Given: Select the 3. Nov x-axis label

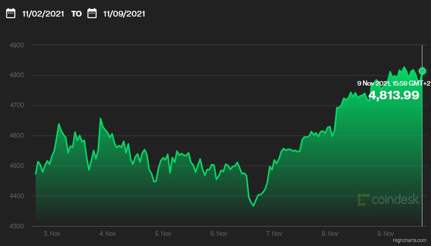Looking at the screenshot, I should [52, 233].
